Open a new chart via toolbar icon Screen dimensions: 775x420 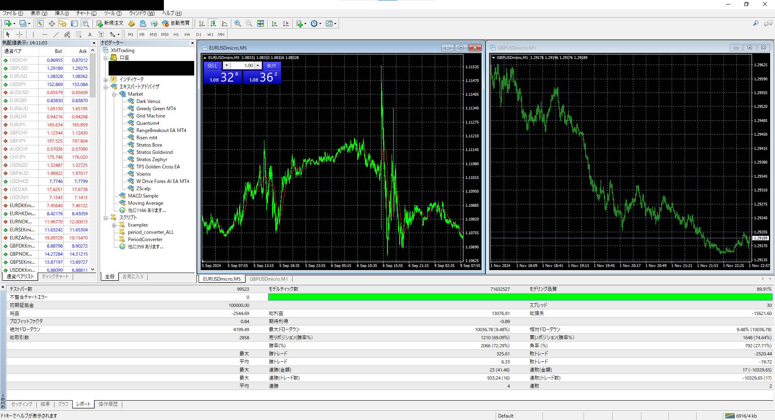point(8,23)
